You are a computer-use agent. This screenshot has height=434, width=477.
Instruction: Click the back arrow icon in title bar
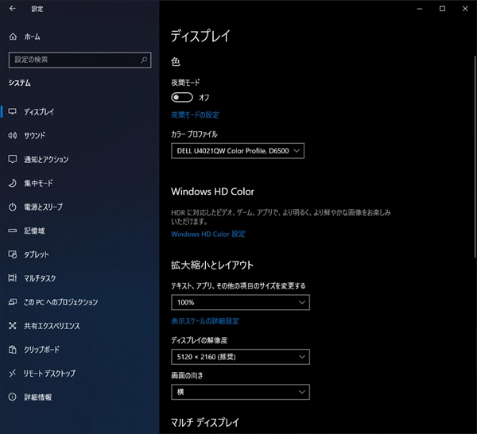click(13, 9)
